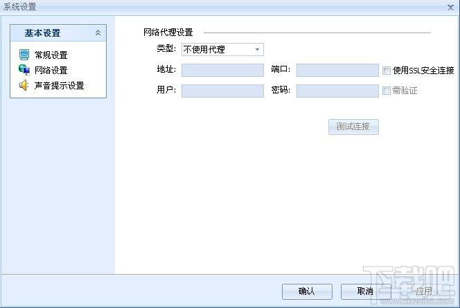This screenshot has height=308, width=460.
Task: Open 常规设置 in the sidebar
Action: click(51, 55)
